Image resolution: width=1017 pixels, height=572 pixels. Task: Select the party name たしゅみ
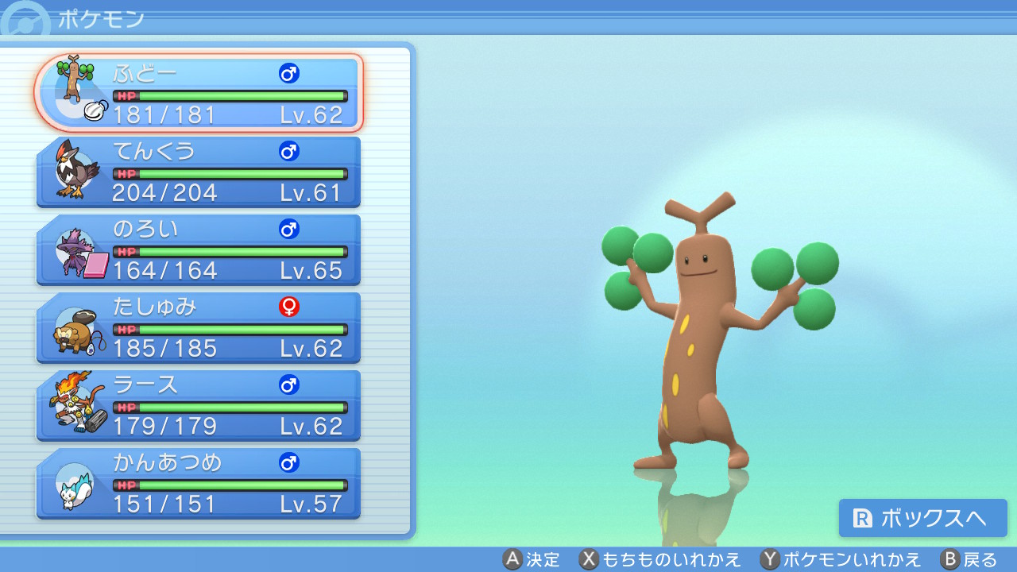point(154,307)
